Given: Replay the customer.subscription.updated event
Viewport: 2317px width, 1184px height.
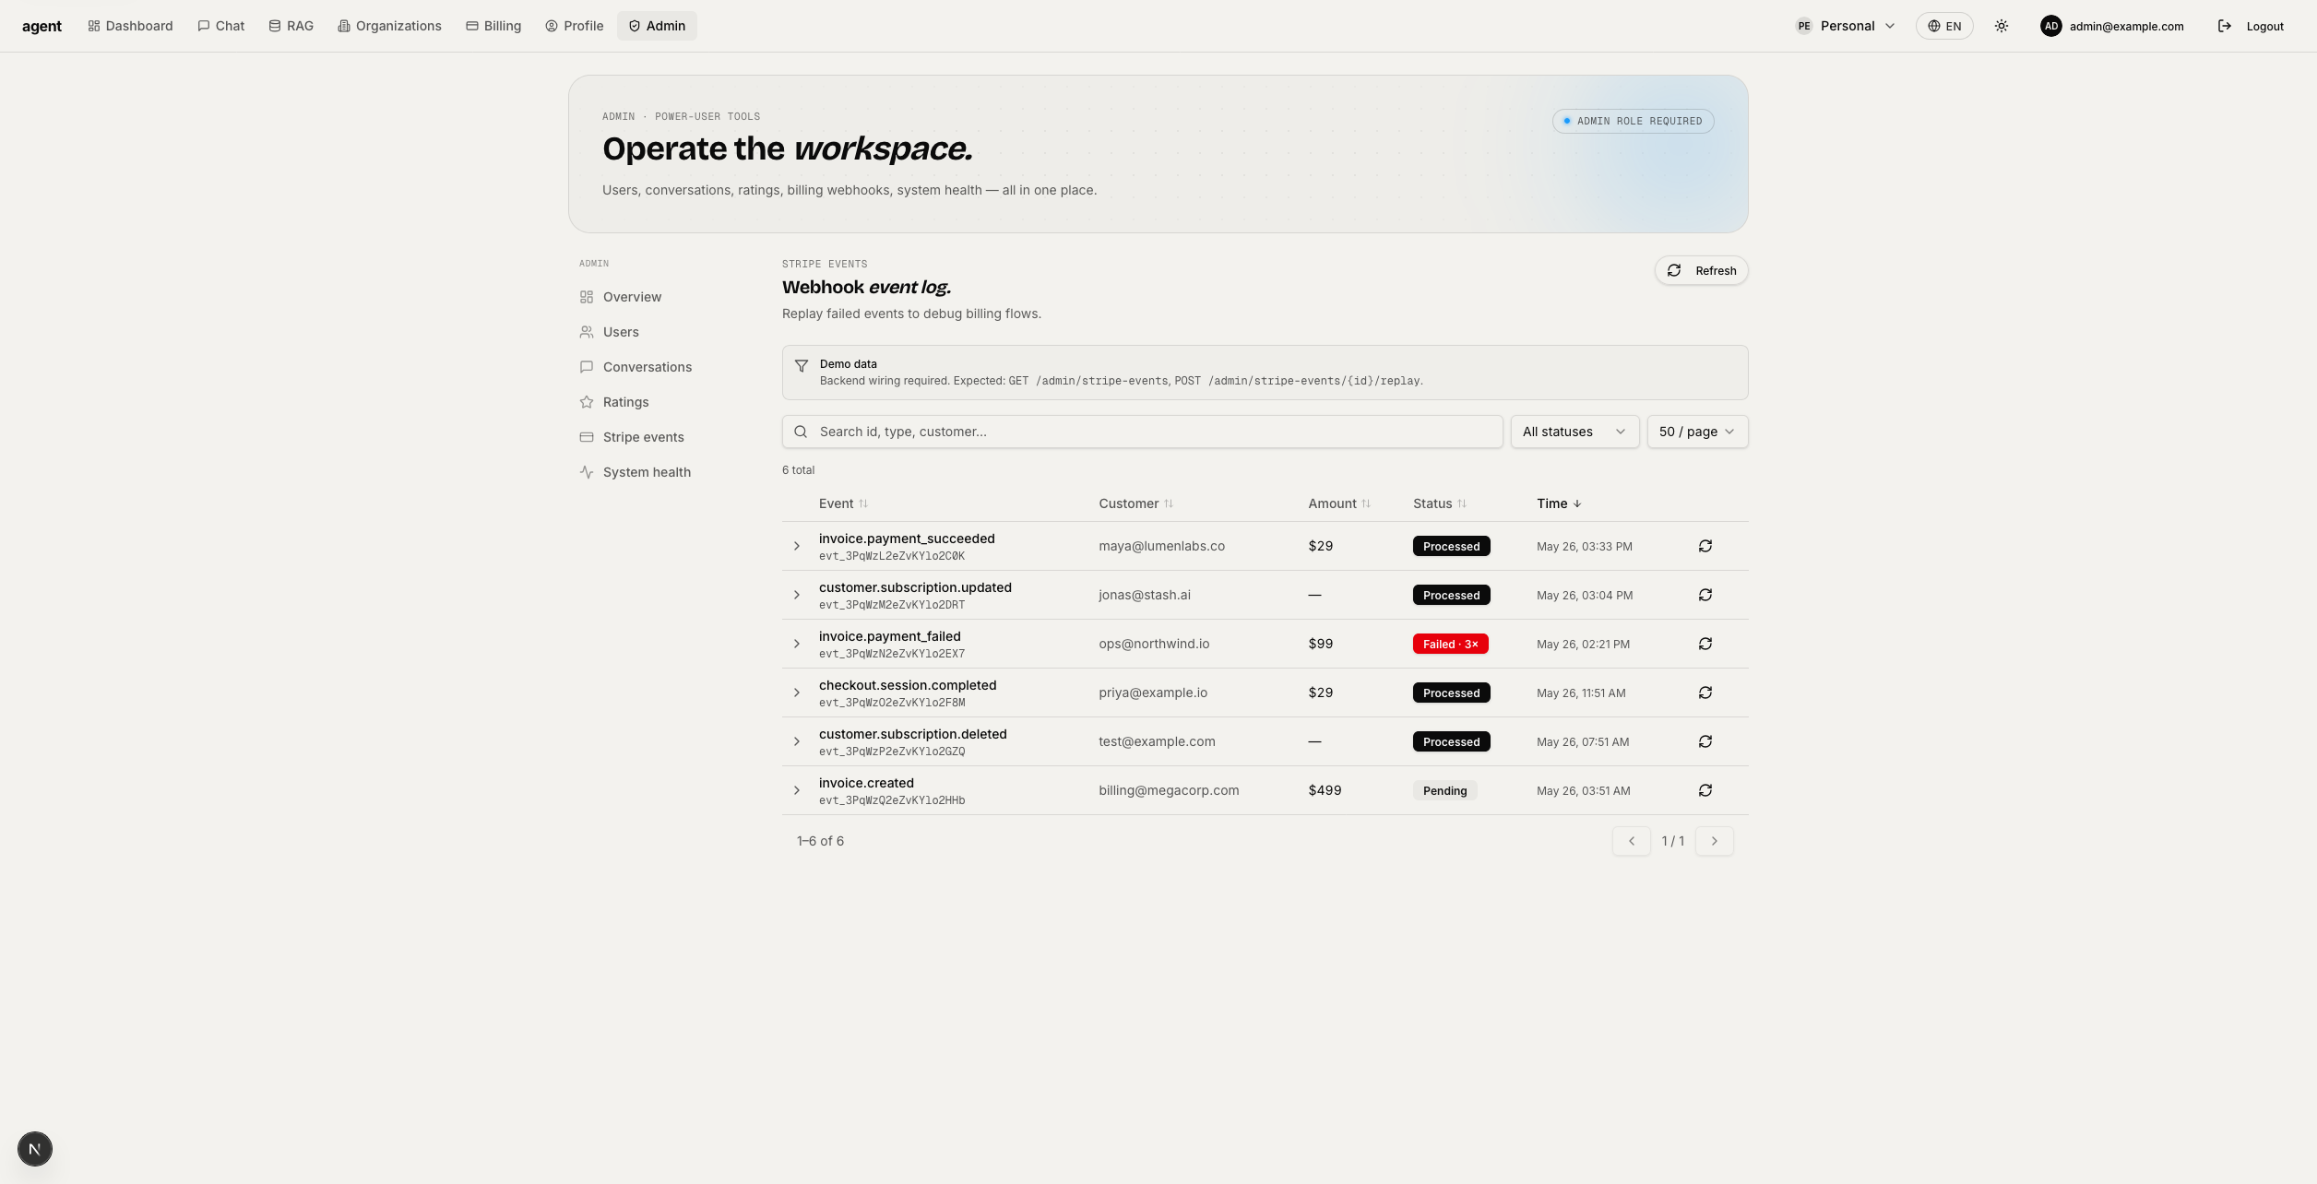Looking at the screenshot, I should [x=1705, y=595].
